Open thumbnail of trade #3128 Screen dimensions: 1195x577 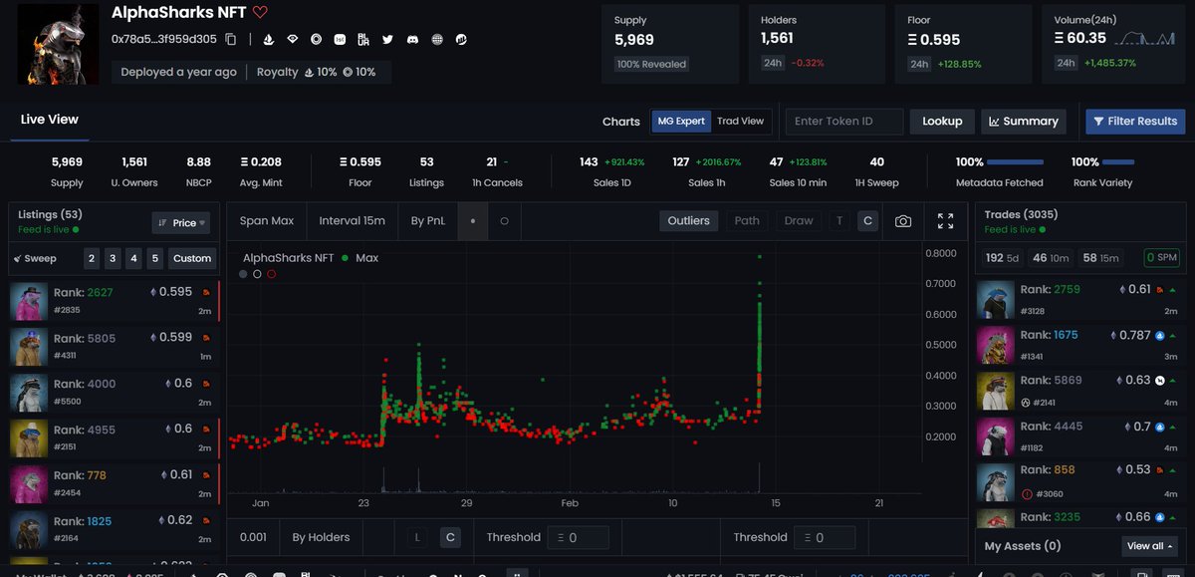pyautogui.click(x=996, y=298)
